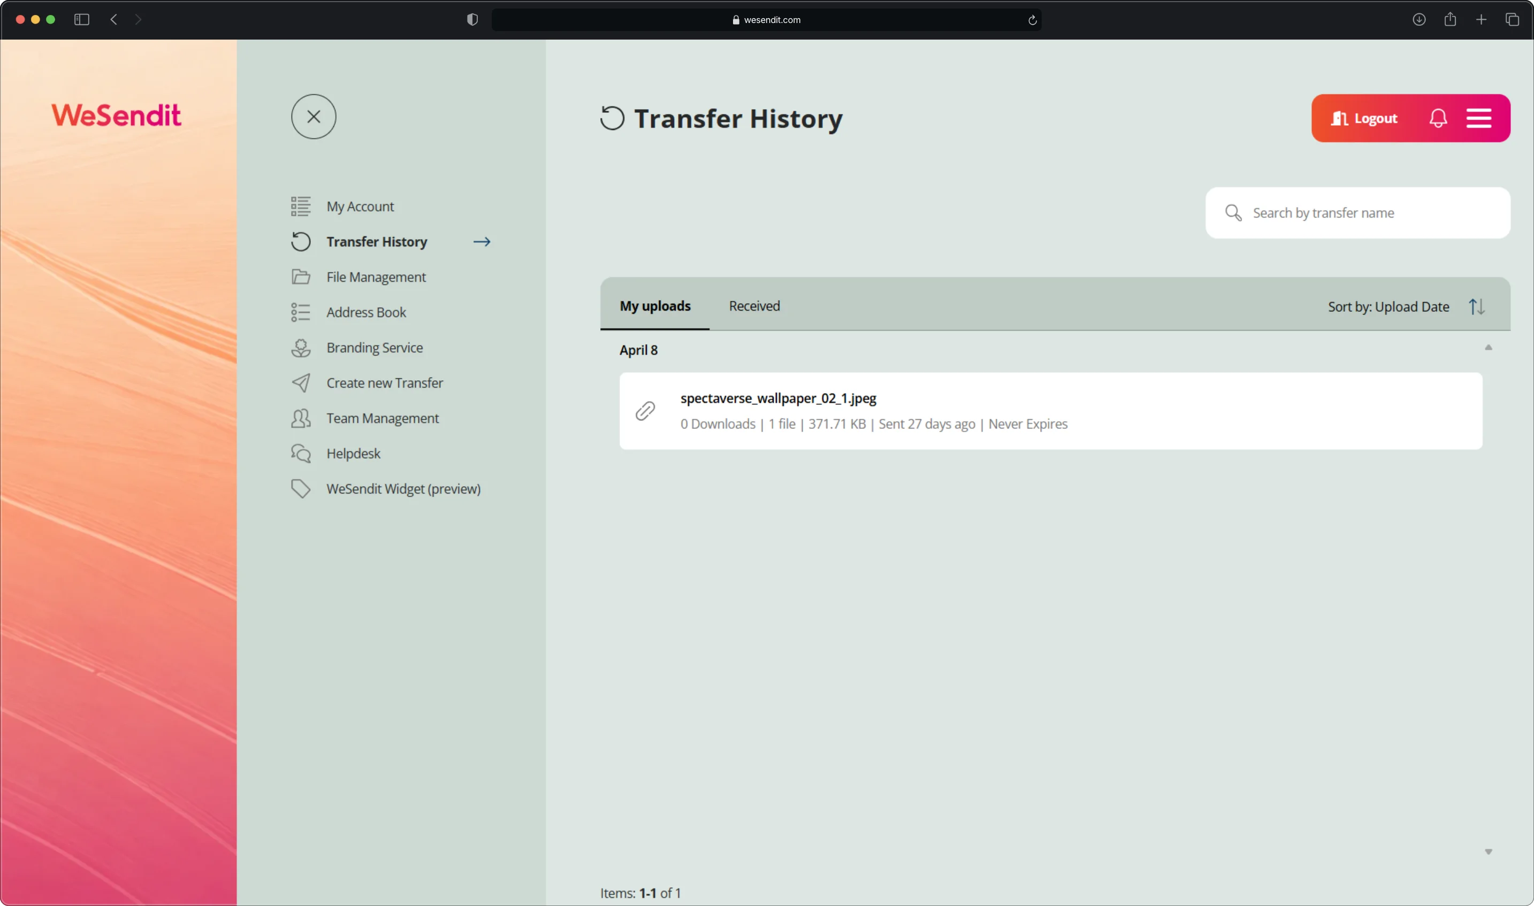
Task: Toggle sort order arrows icon
Action: click(1477, 307)
